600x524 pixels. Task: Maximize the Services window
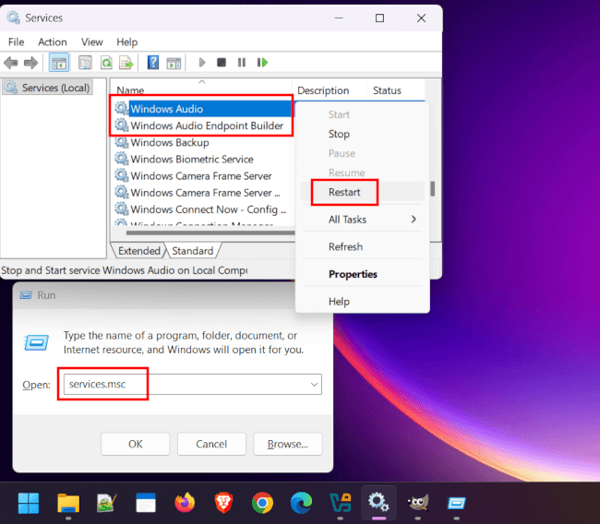coord(379,18)
